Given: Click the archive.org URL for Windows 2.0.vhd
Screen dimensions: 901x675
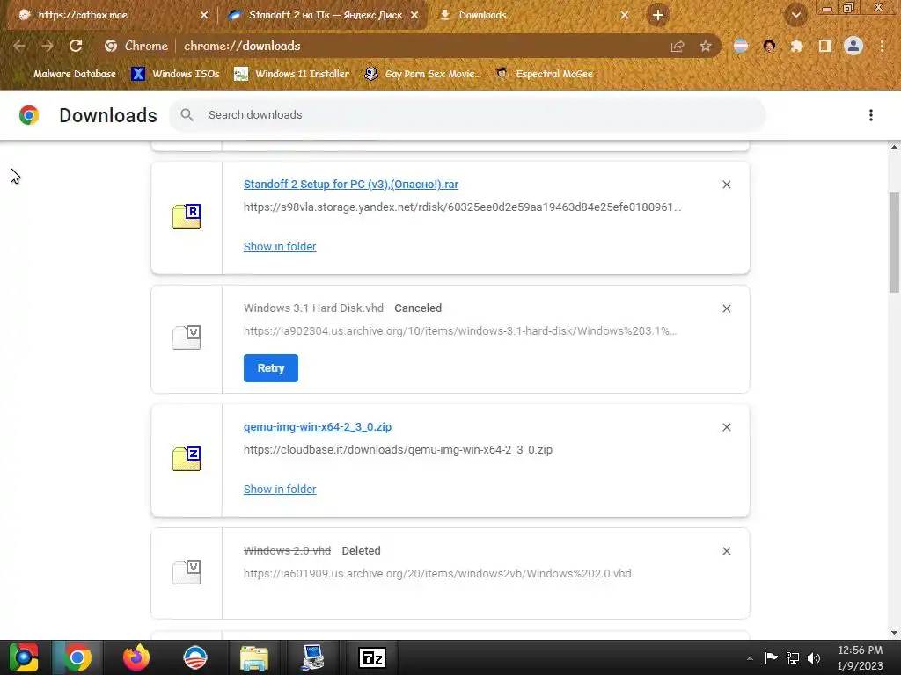Looking at the screenshot, I should 437,573.
